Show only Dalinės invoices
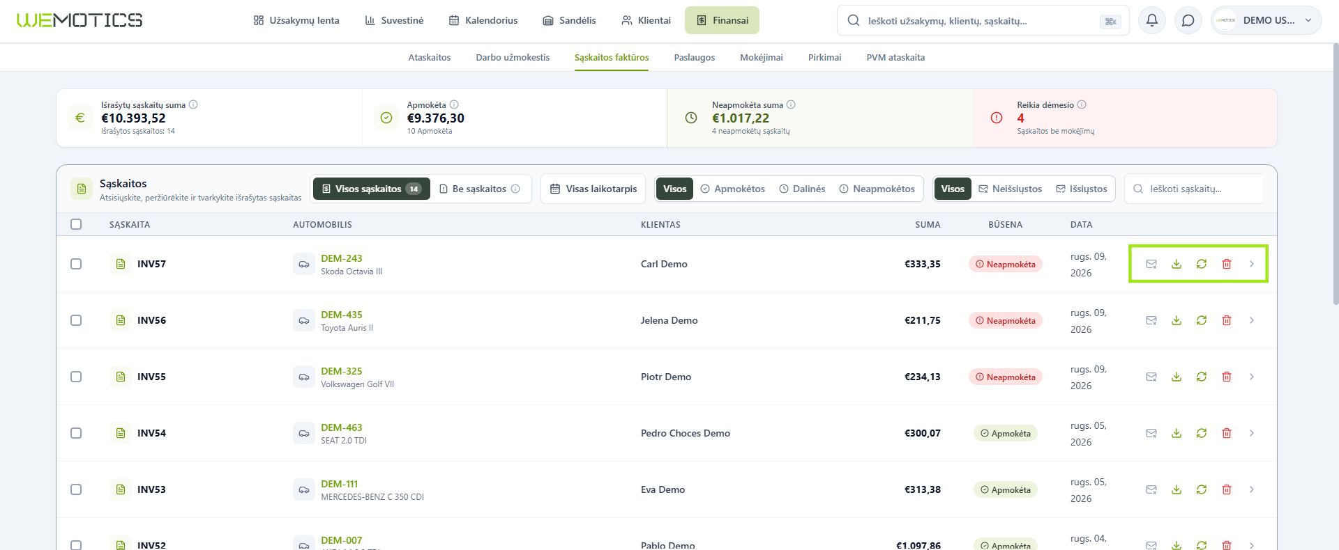The height and width of the screenshot is (550, 1339). click(802, 189)
